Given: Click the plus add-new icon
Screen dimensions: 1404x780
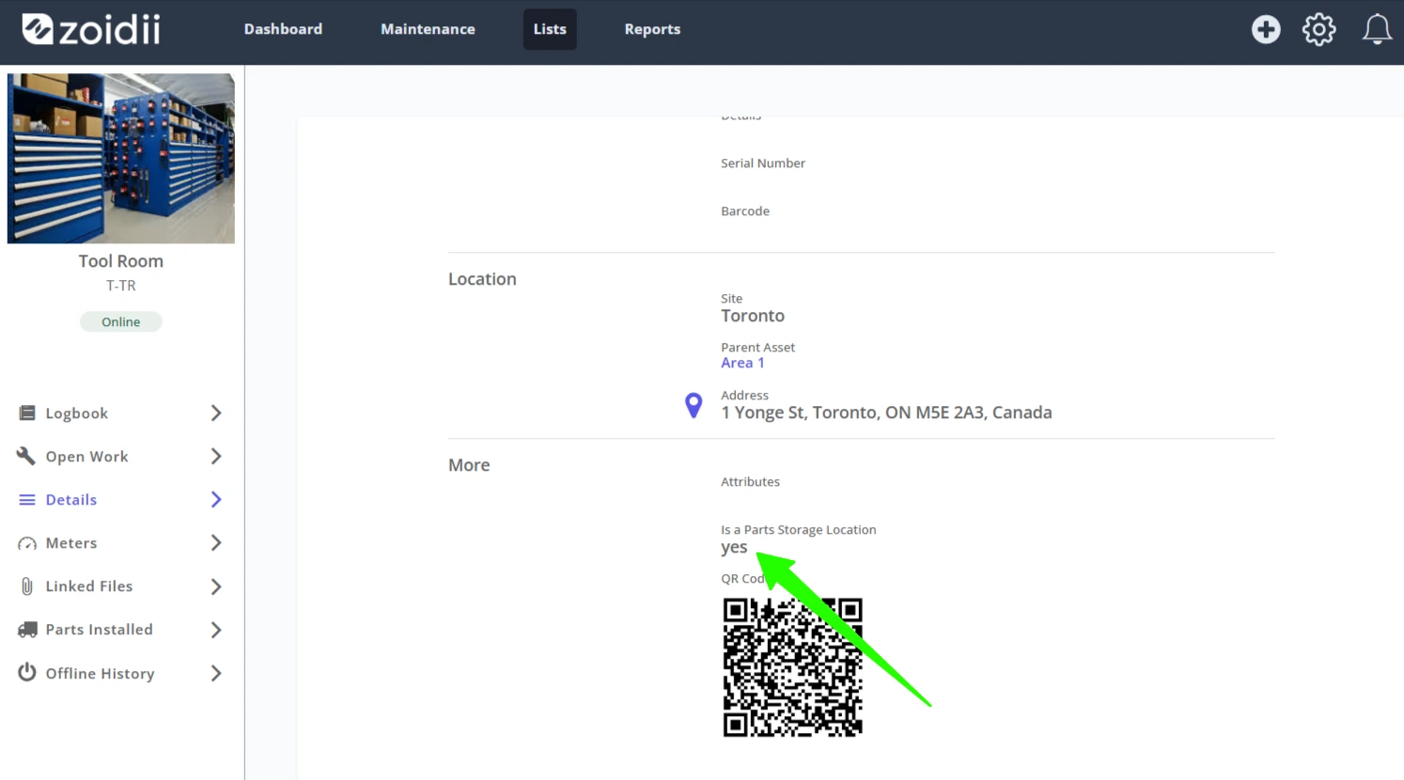Looking at the screenshot, I should pos(1266,29).
